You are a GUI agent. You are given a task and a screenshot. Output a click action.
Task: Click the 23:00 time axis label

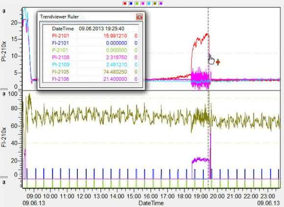[267, 196]
